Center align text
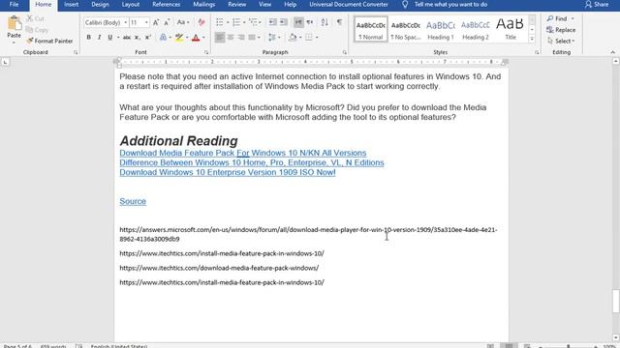Image resolution: width=620 pixels, height=348 pixels. click(x=231, y=38)
